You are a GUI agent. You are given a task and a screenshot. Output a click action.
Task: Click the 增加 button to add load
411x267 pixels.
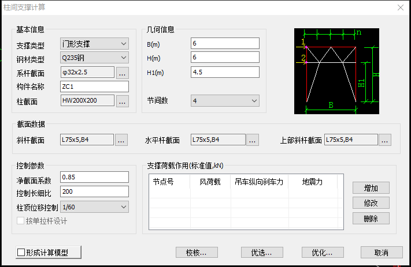371,188
